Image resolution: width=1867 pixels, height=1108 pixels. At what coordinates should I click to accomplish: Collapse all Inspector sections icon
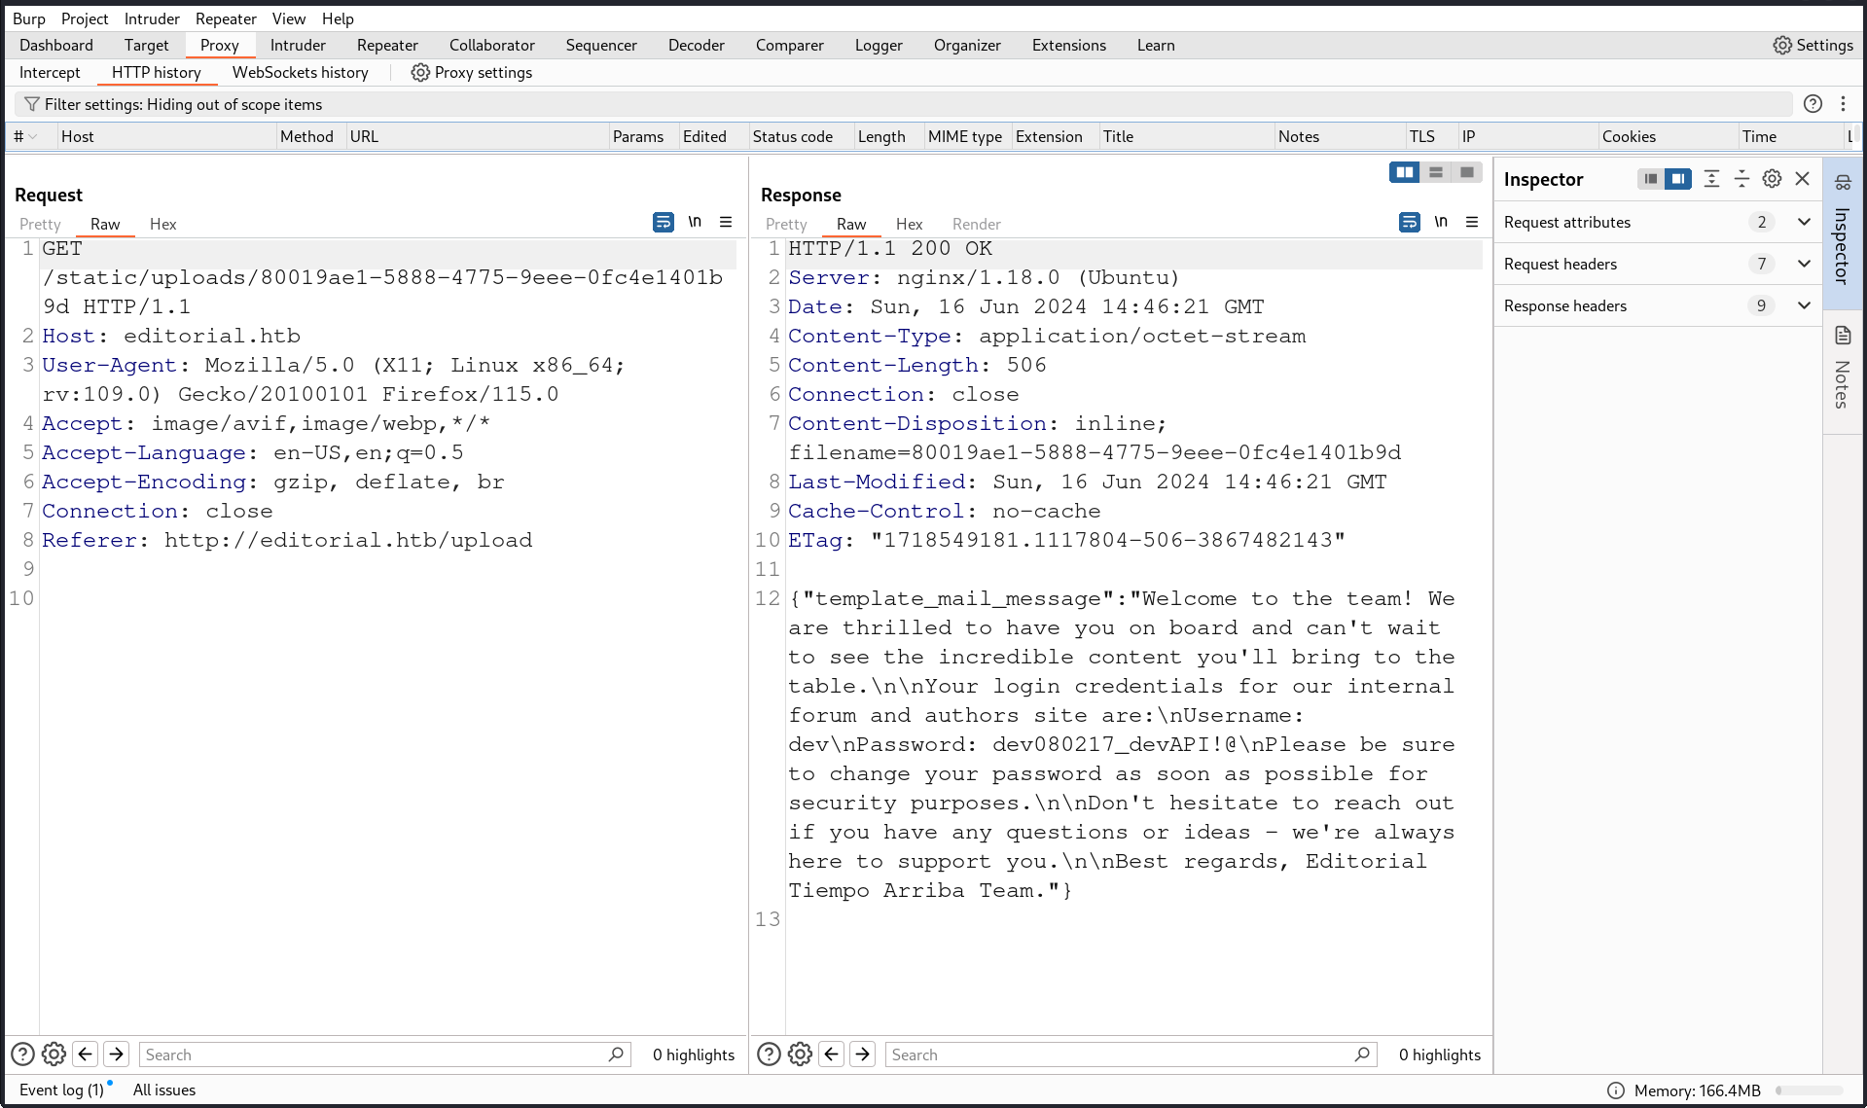[x=1741, y=179]
